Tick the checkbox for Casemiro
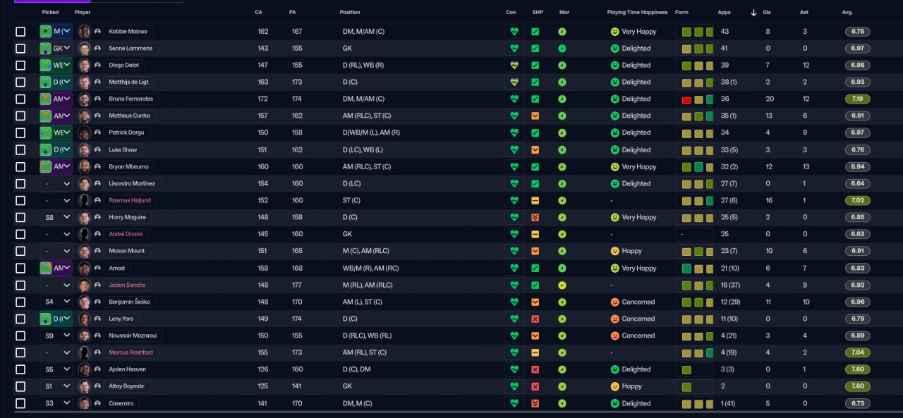 coord(20,404)
